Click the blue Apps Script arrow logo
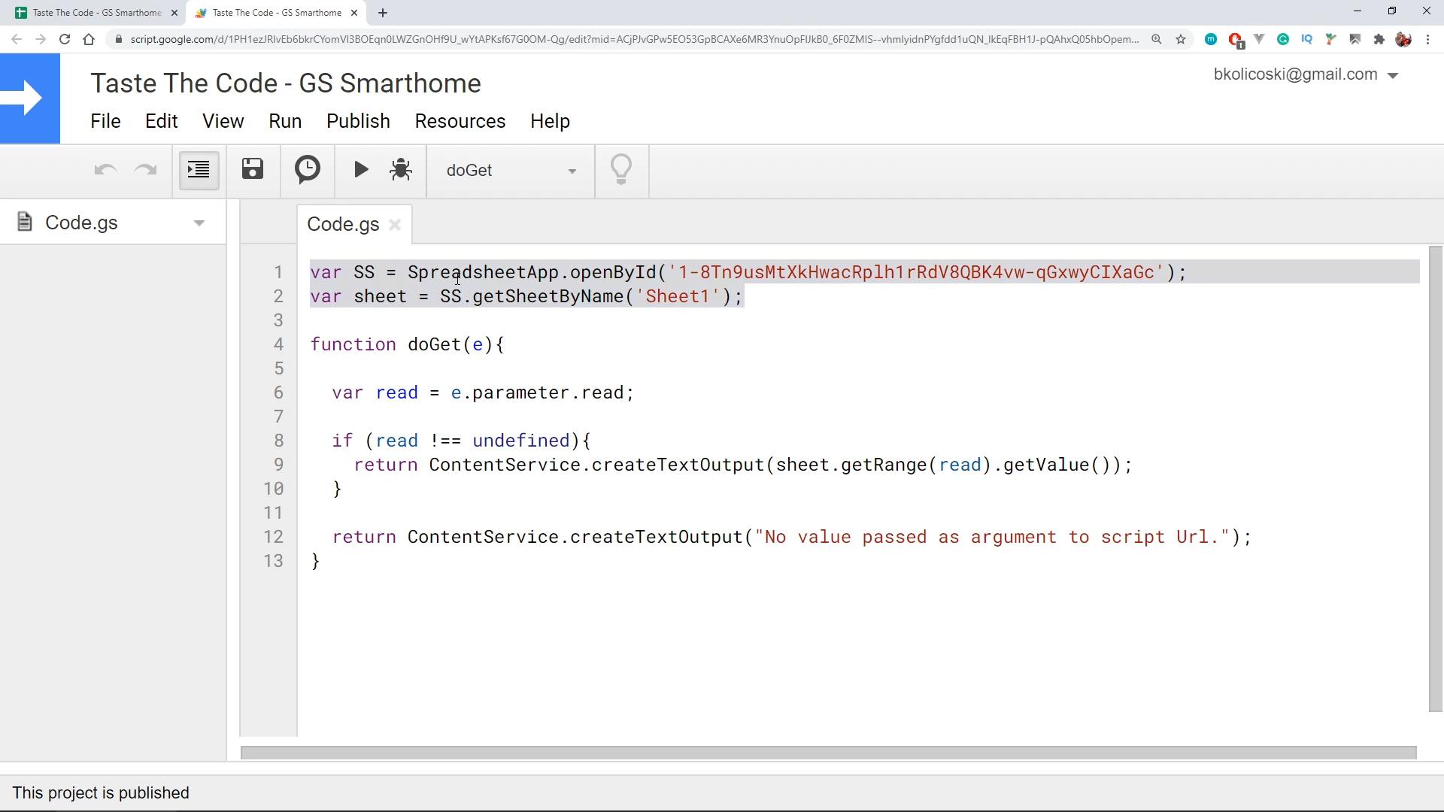This screenshot has height=812, width=1444. pyautogui.click(x=30, y=98)
